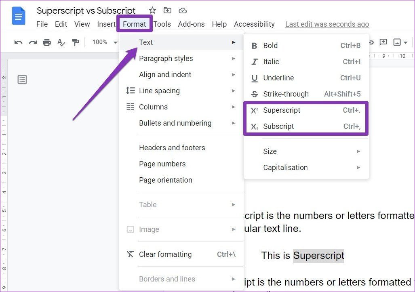Image resolution: width=415 pixels, height=292 pixels.
Task: Open the Help menu
Action: 219,24
